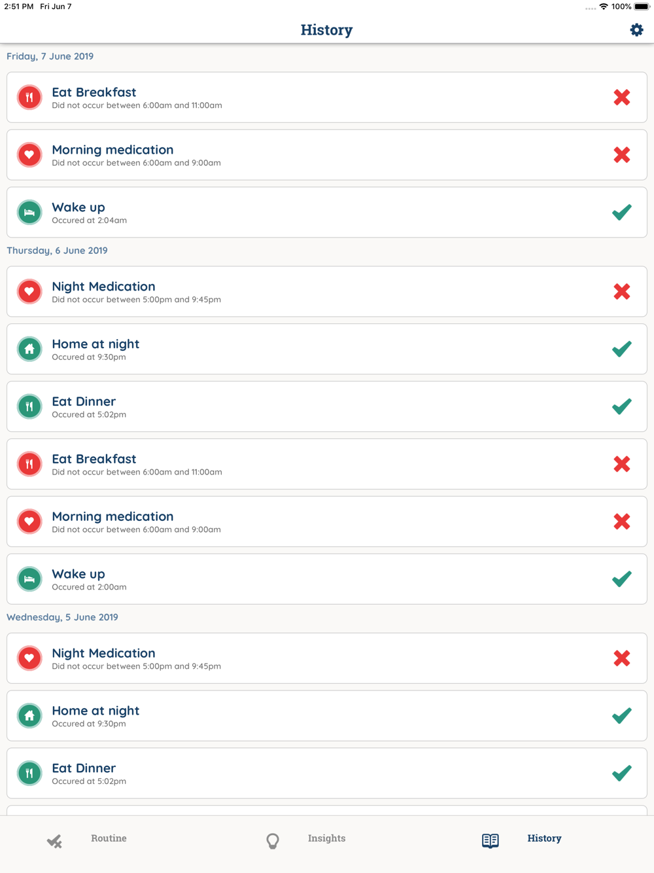This screenshot has width=654, height=873.
Task: Tap Thursday's Home at night house icon
Action: coord(29,349)
